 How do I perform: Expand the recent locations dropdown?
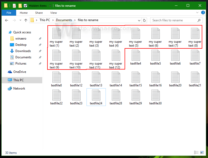tap(20, 20)
